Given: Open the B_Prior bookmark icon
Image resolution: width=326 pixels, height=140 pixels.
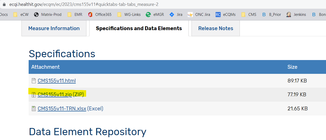Looking at the screenshot, I should [x=264, y=15].
